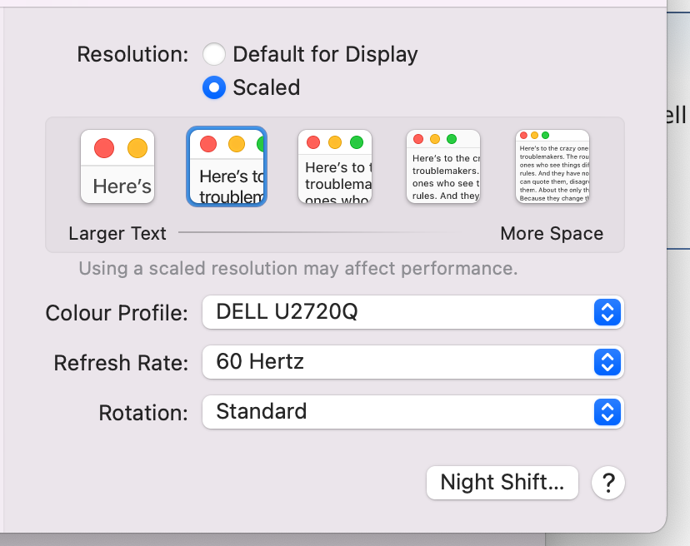Click the Resolution label text
The height and width of the screenshot is (546, 690).
point(132,55)
